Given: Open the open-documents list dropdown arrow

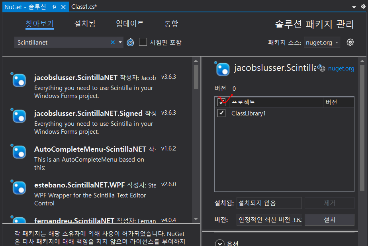Looking at the screenshot, I should [x=354, y=7].
